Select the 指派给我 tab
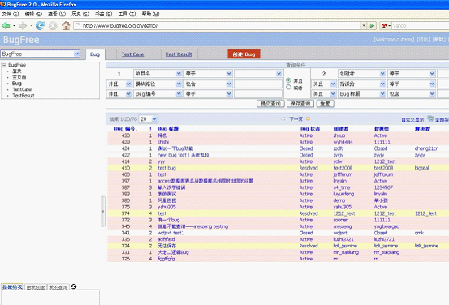Image resolution: width=449 pixels, height=305 pixels. 12,287
